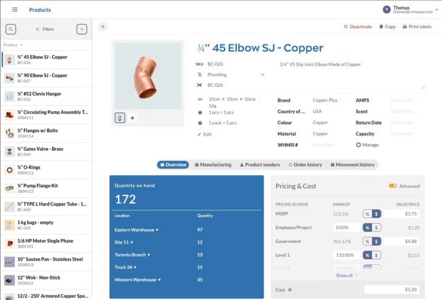Open the Order history tab
This screenshot has height=300, width=442.
(x=305, y=165)
